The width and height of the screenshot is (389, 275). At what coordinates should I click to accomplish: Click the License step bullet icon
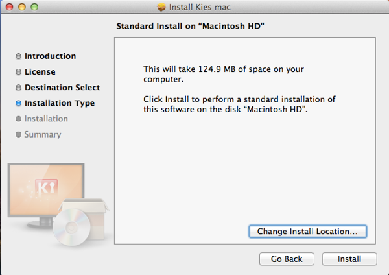coord(18,72)
